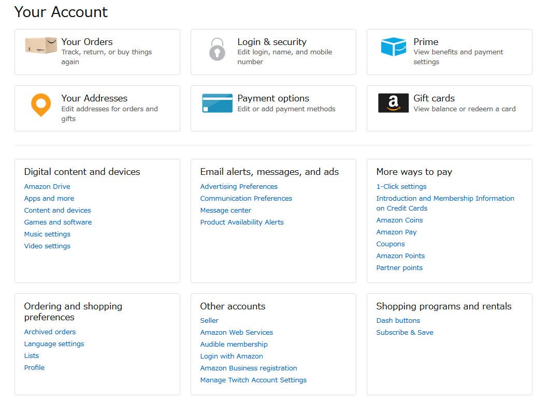
Task: Open the Amazon Drive link
Action: point(47,187)
